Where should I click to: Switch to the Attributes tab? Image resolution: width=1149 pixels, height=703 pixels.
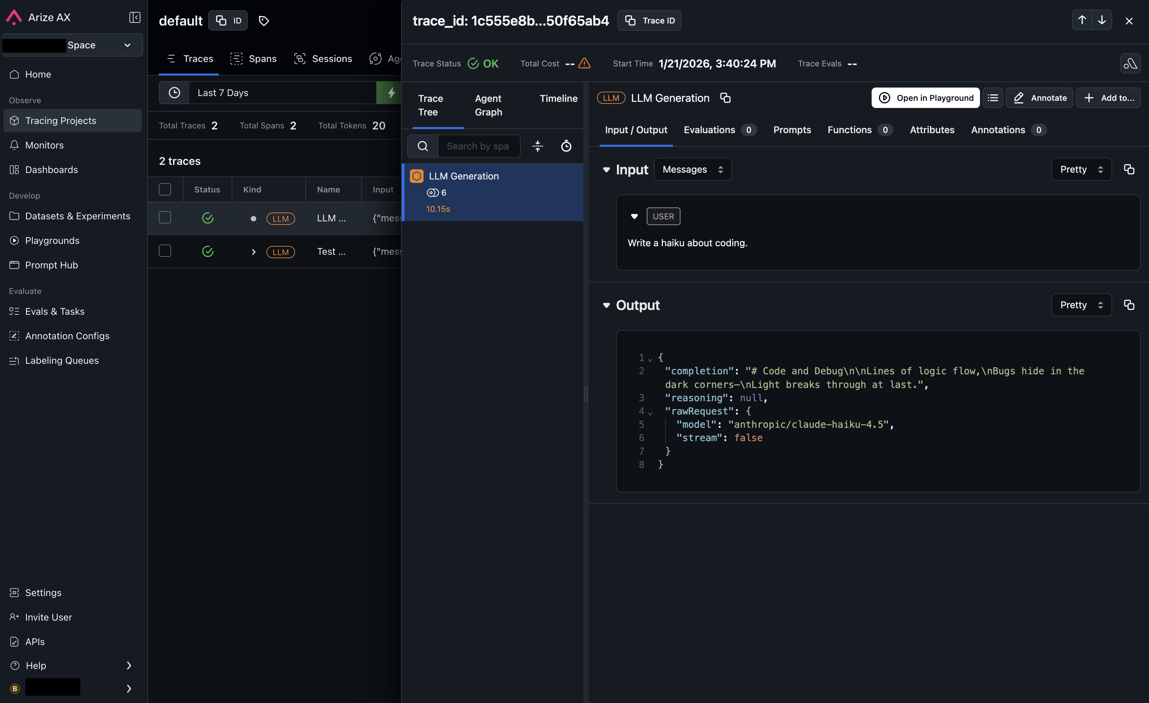click(x=932, y=129)
